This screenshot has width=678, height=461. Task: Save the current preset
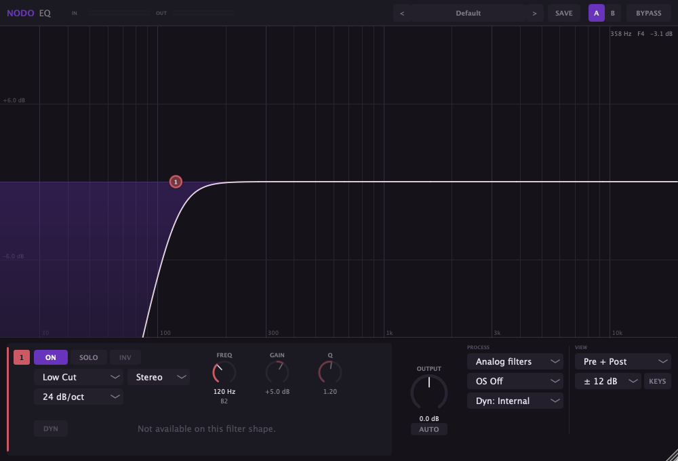point(564,13)
